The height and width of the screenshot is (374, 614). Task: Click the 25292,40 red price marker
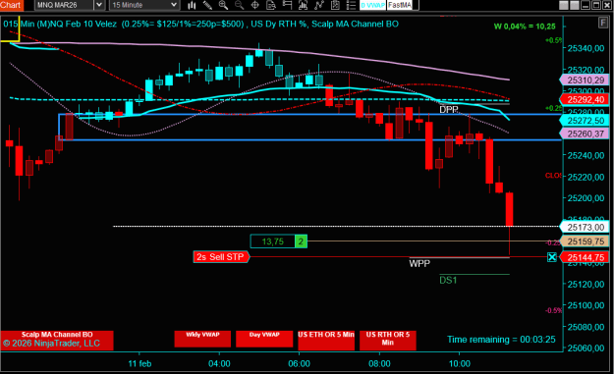586,100
